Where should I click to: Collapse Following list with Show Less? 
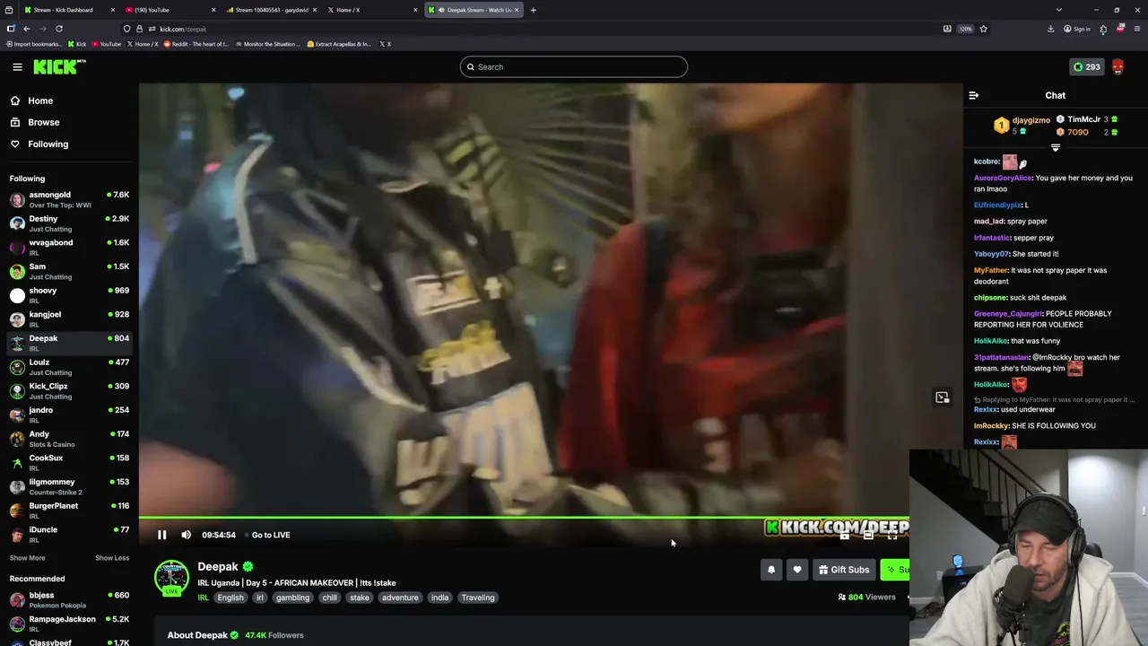[112, 558]
